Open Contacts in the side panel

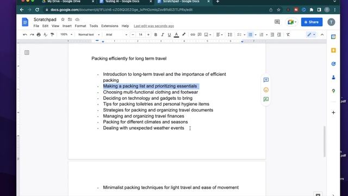pos(333,77)
